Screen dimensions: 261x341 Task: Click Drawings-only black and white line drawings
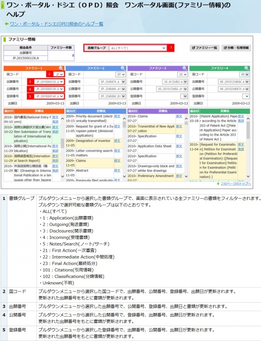click(156, 169)
